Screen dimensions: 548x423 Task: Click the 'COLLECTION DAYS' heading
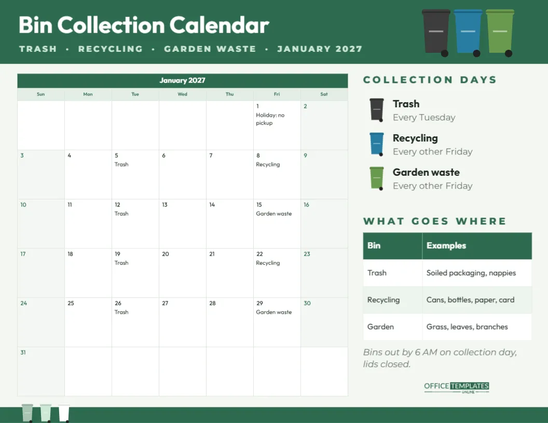pos(430,80)
